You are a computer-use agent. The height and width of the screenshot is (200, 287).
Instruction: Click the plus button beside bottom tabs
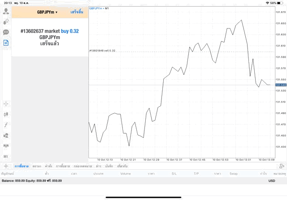(x=6, y=166)
